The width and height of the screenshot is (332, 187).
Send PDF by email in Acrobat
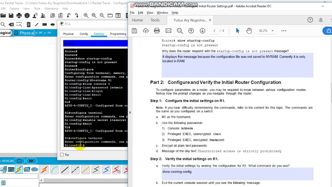168,31
